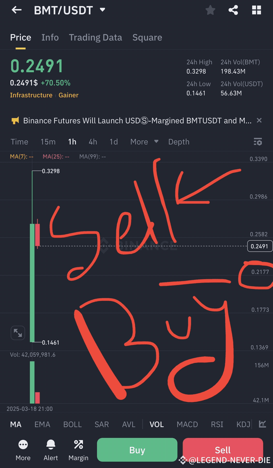Open the share icon
The height and width of the screenshot is (468, 273).
pos(233,10)
